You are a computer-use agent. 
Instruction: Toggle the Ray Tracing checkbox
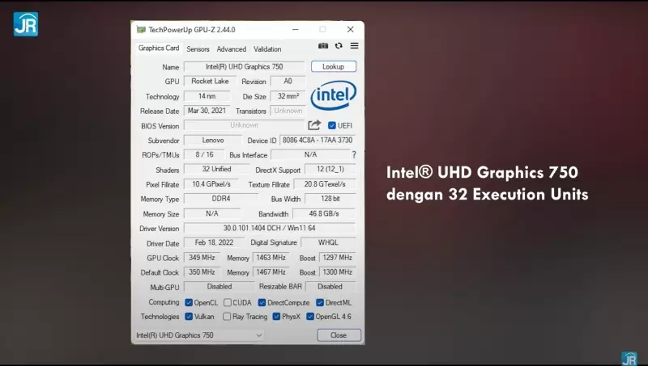pos(227,317)
